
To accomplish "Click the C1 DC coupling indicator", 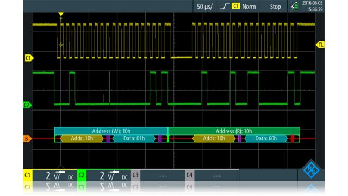I will pos(71,177).
